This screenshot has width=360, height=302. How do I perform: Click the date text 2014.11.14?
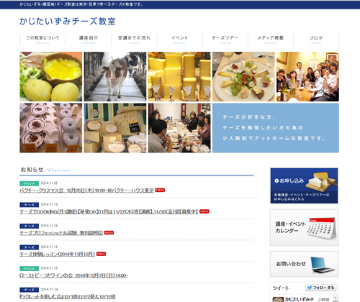tap(49, 290)
